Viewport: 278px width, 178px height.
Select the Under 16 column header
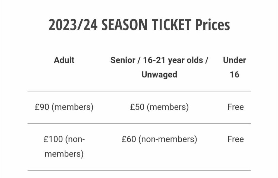(x=235, y=67)
